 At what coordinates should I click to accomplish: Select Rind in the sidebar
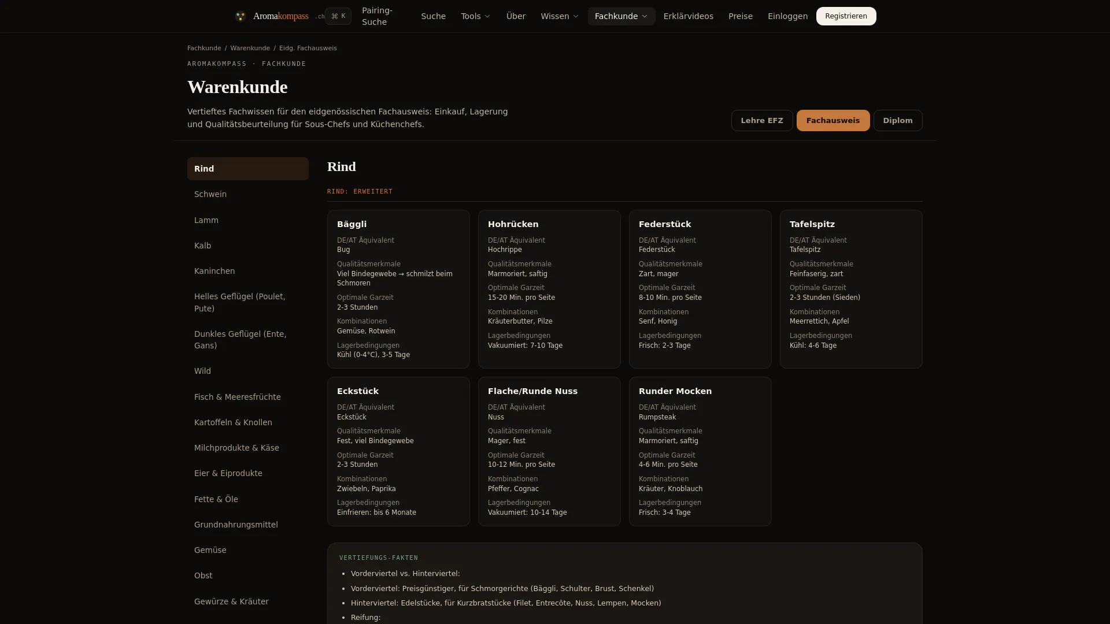pyautogui.click(x=247, y=169)
